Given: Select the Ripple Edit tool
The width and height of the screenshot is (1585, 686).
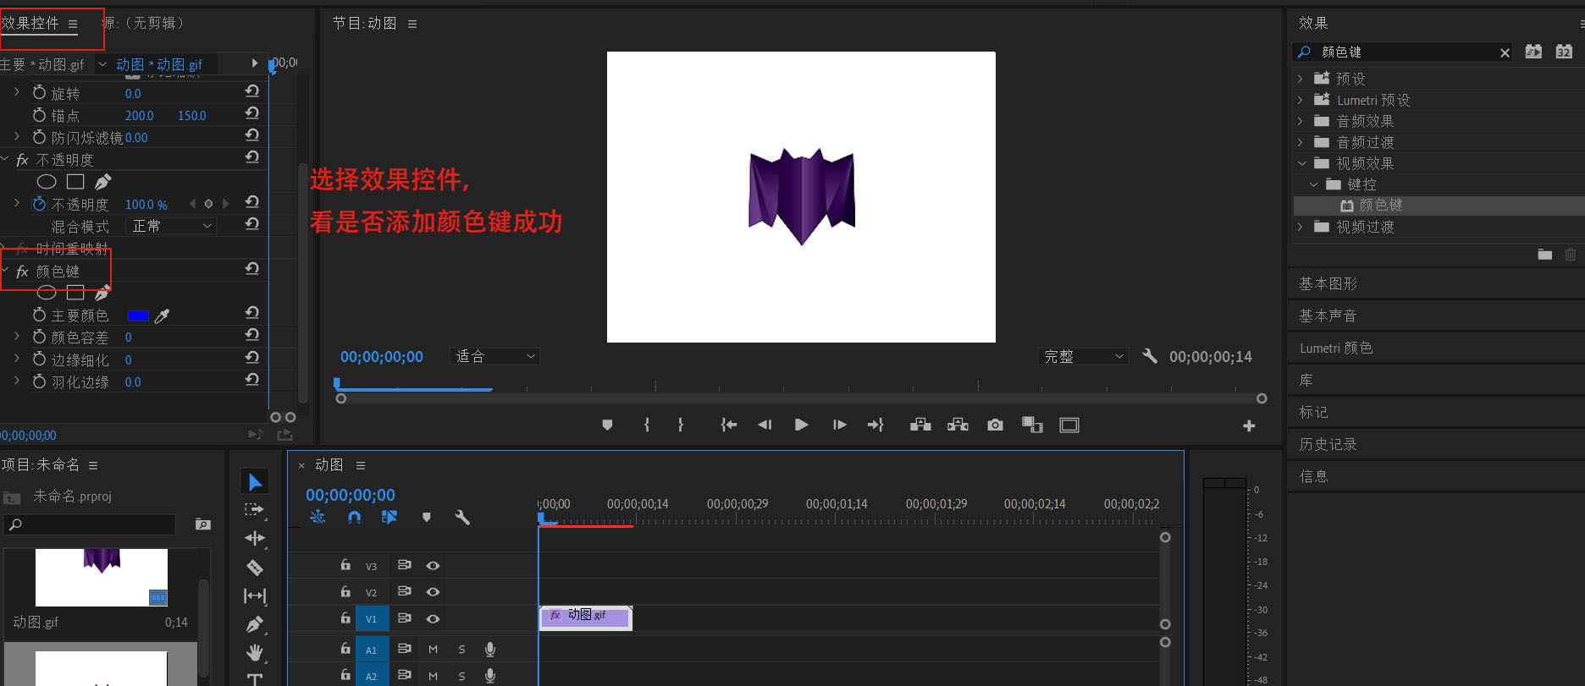Looking at the screenshot, I should [255, 539].
